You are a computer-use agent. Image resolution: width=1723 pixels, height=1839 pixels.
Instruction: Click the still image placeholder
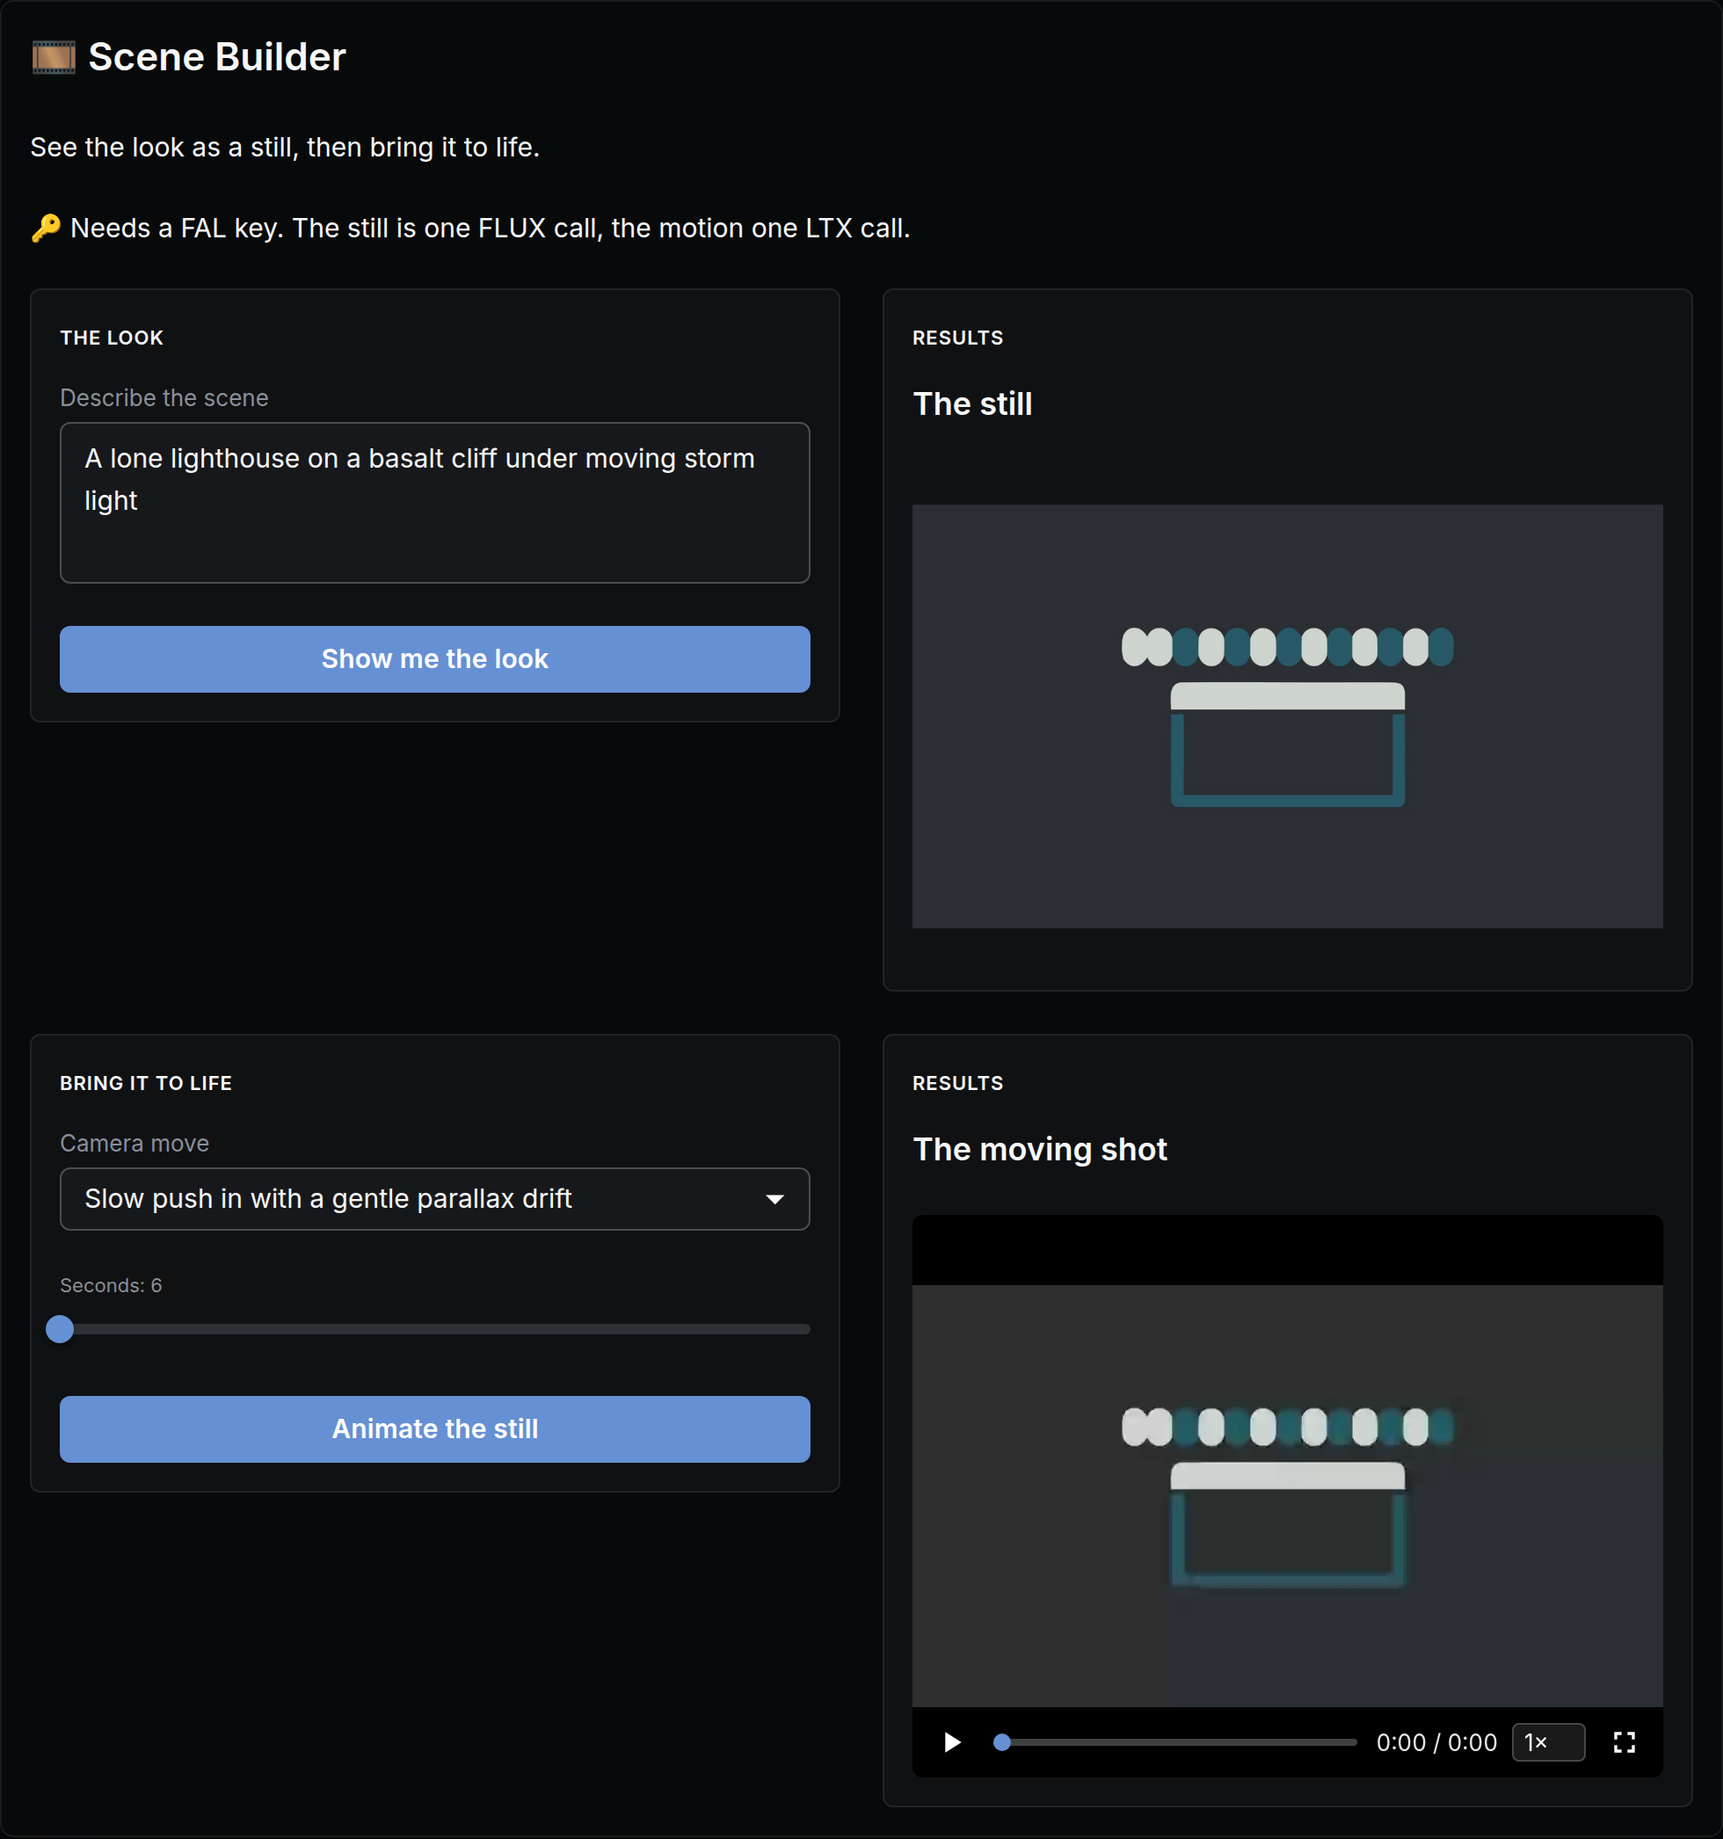[1287, 716]
